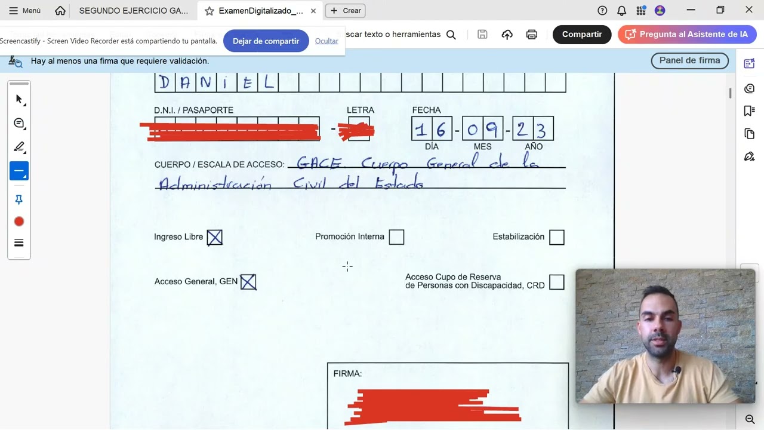Click the webcam video overlay
The image size is (764, 430).
pyautogui.click(x=665, y=336)
